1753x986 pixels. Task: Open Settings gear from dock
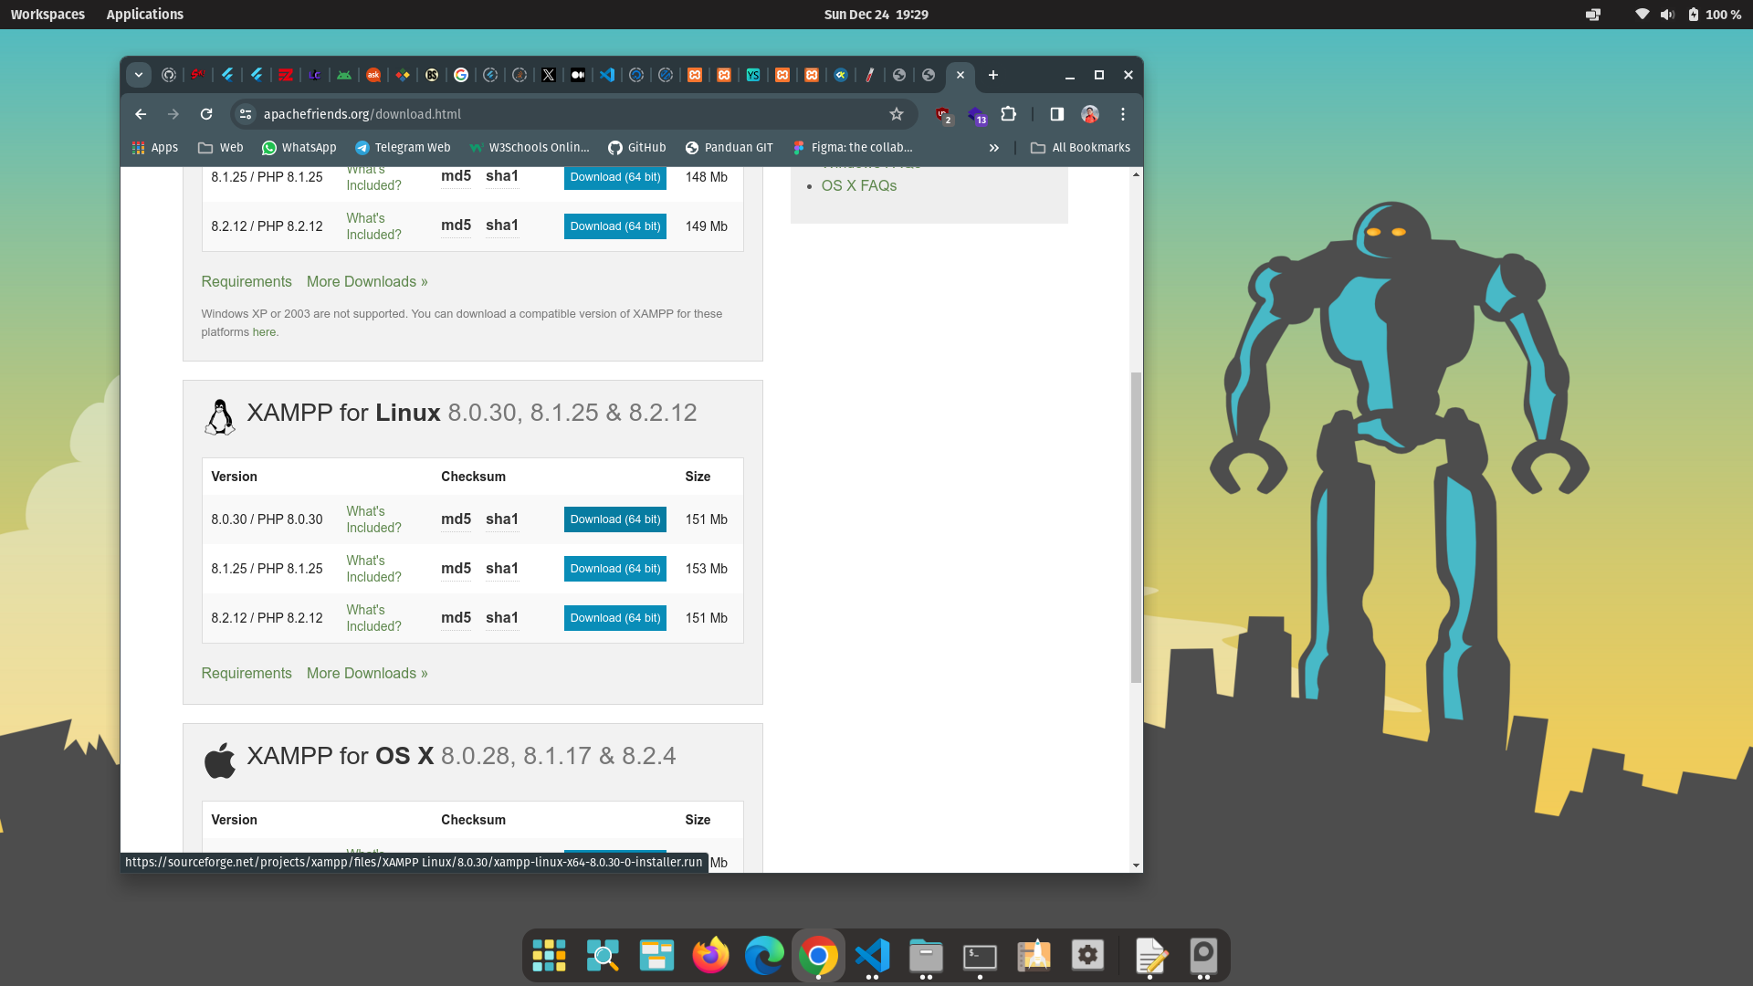(x=1087, y=956)
